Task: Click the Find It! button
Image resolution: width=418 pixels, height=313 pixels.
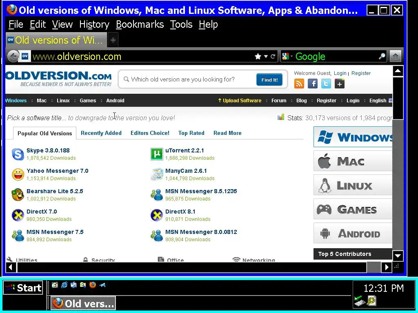Action: (269, 79)
